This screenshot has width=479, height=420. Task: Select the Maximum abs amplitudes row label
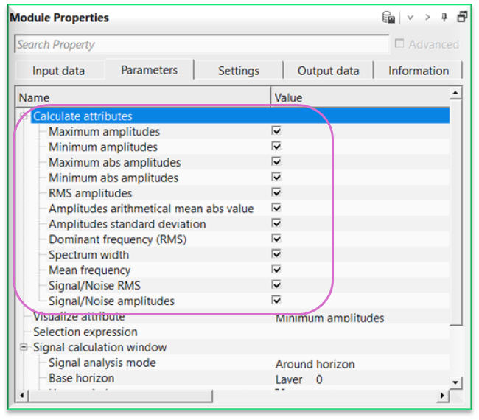(114, 163)
